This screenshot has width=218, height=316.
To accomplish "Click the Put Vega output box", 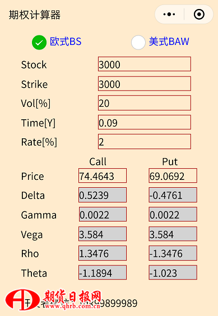I will point(173,234).
